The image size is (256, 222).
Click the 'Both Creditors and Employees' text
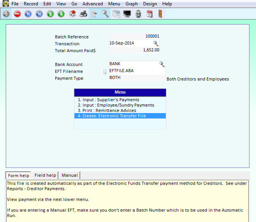tap(198, 79)
